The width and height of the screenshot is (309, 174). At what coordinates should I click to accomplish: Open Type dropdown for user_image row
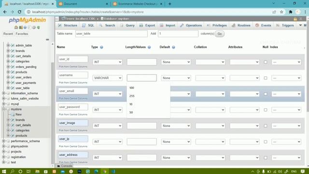coord(107,126)
